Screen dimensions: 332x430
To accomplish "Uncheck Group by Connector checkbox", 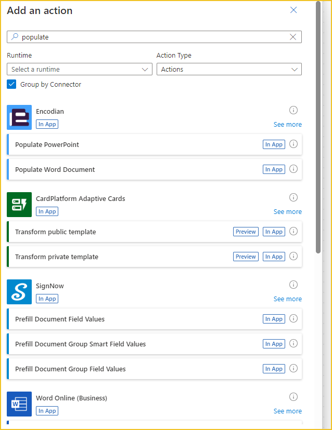I will coord(11,84).
